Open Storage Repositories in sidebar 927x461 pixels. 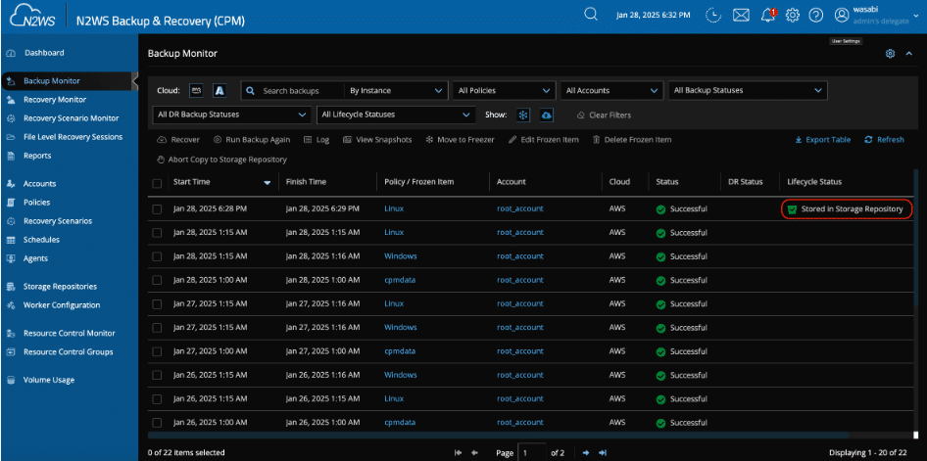point(60,286)
